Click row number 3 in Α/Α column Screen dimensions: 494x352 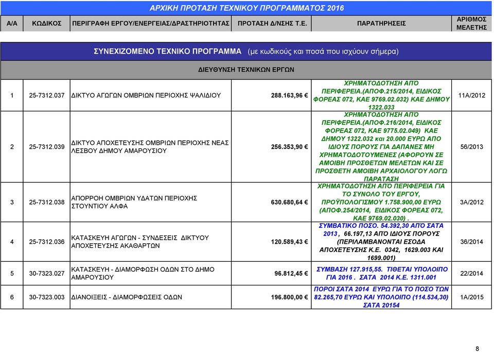12,202
